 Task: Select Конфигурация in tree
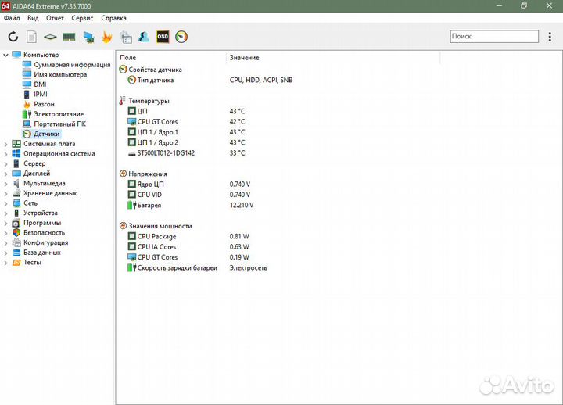pyautogui.click(x=46, y=242)
